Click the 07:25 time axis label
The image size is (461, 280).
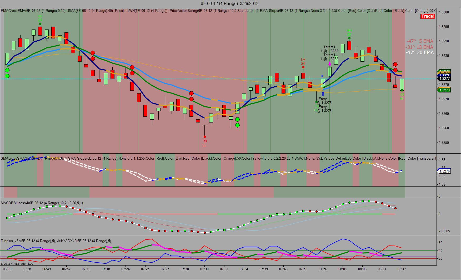(x=145, y=269)
